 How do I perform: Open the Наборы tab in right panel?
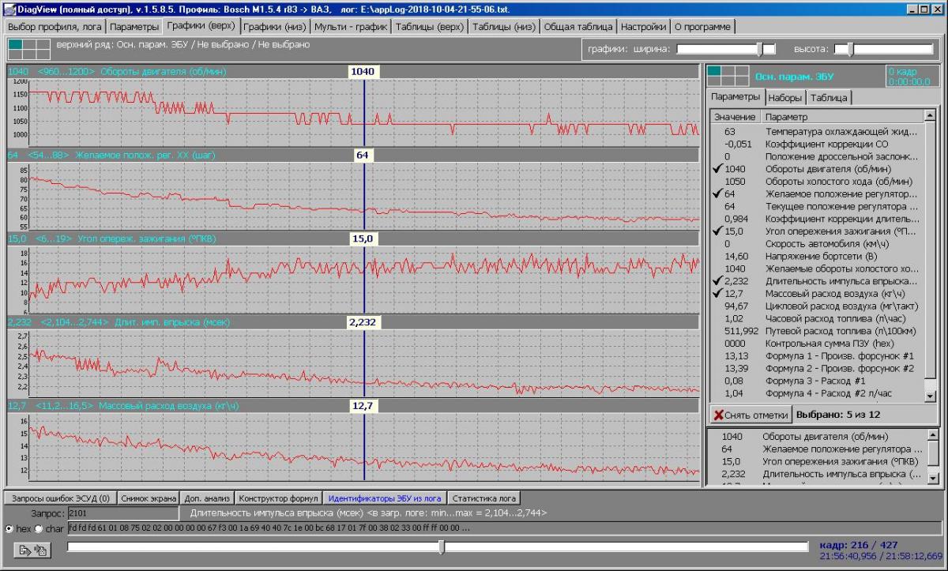[x=784, y=98]
